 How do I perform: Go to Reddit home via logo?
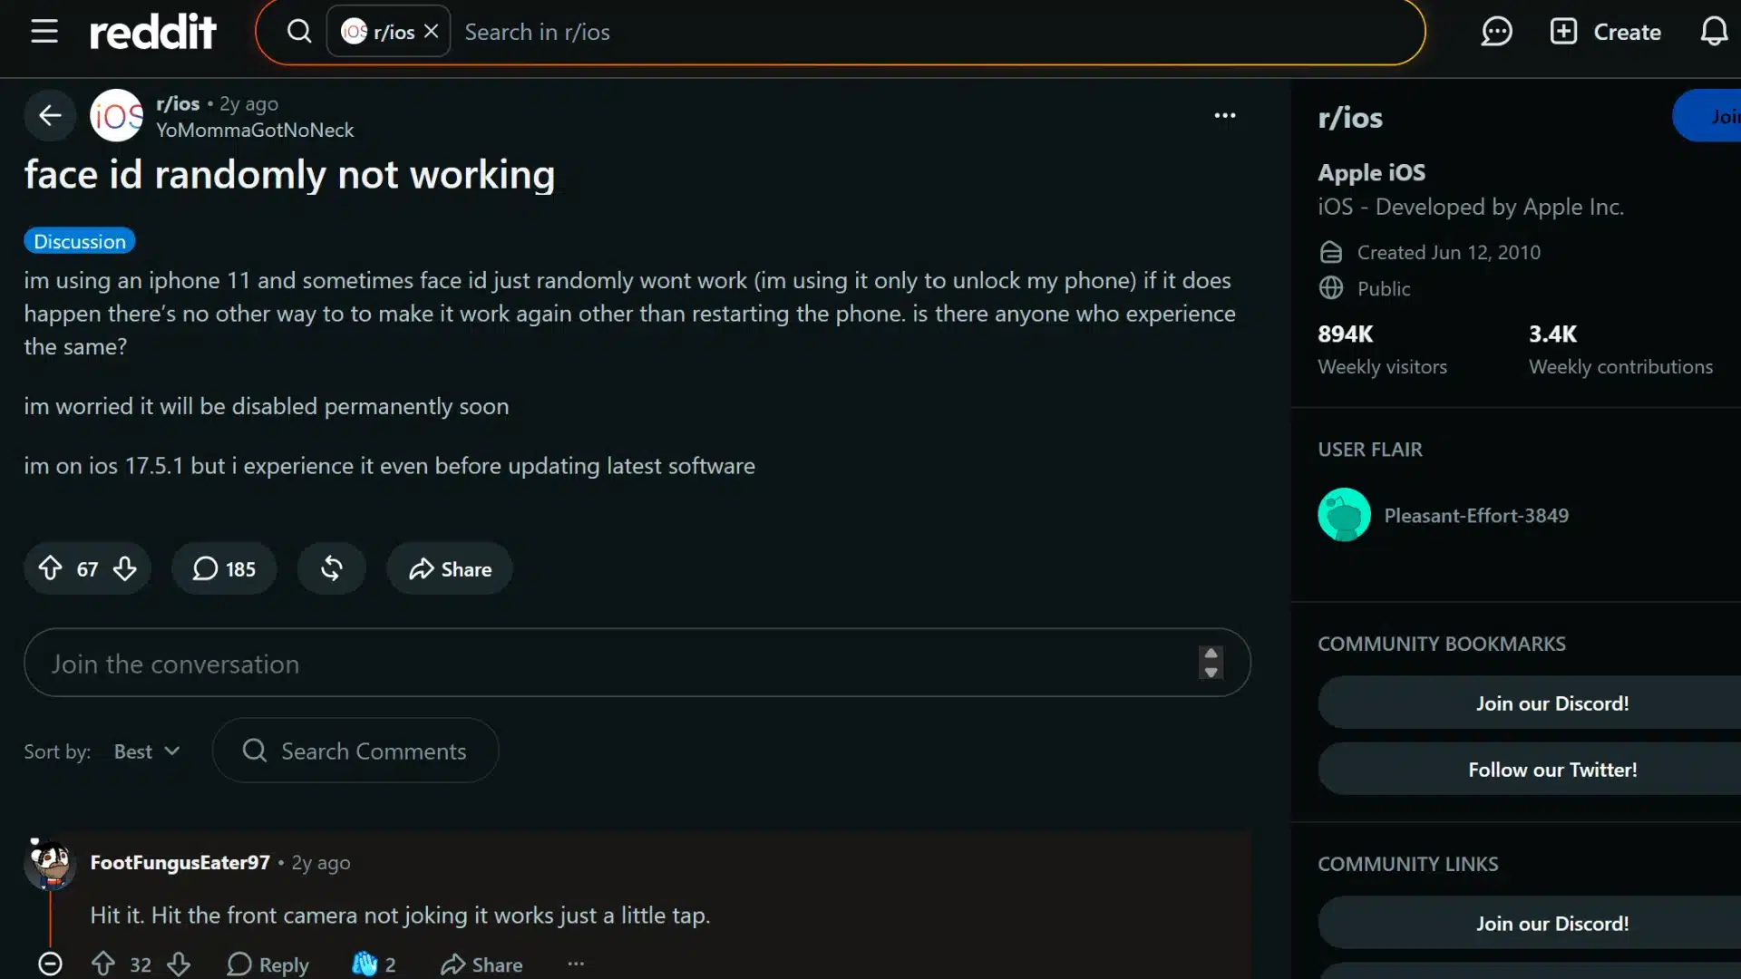click(152, 32)
